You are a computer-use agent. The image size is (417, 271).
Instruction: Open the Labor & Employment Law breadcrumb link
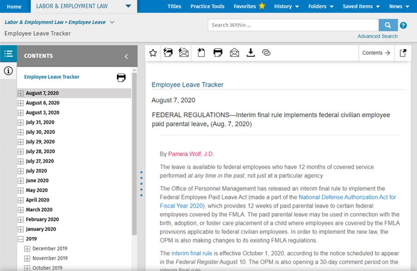tap(34, 22)
